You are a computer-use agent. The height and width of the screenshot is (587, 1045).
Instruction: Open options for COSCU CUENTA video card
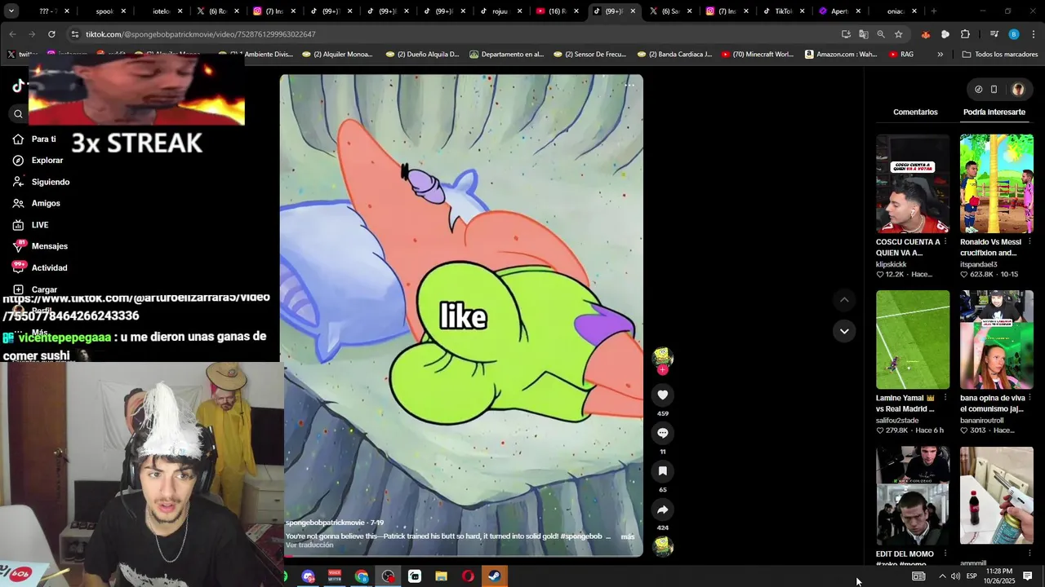(945, 242)
